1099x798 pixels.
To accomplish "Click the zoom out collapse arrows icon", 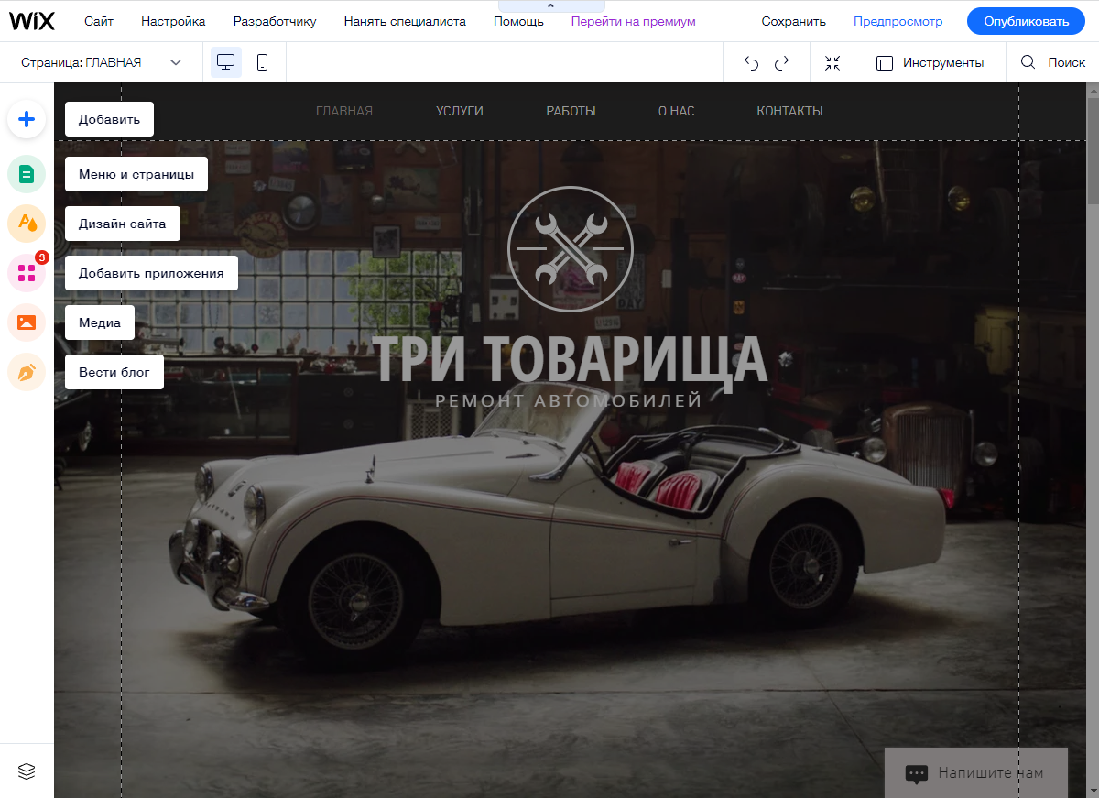I will click(832, 63).
